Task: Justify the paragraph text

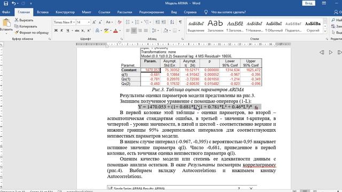Action: [x=146, y=30]
